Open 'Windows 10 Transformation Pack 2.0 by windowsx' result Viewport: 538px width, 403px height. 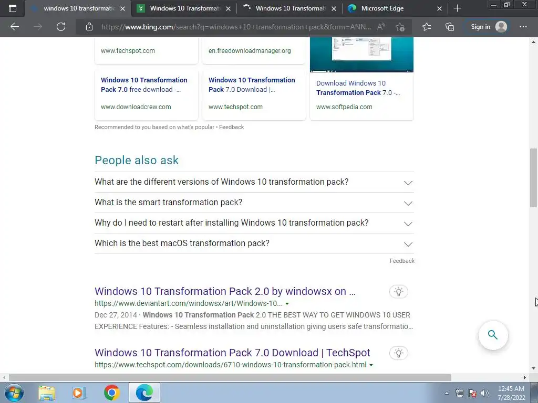pos(225,291)
